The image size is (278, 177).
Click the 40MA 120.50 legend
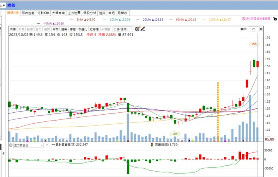[50, 23]
